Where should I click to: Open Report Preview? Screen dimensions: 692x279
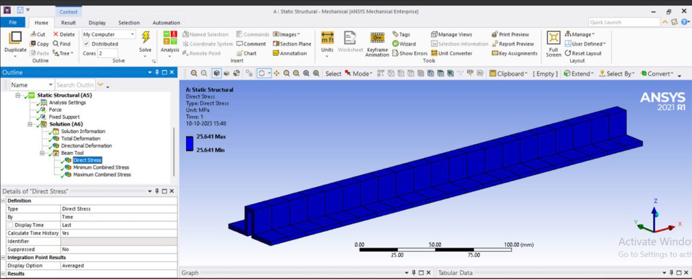click(x=512, y=44)
